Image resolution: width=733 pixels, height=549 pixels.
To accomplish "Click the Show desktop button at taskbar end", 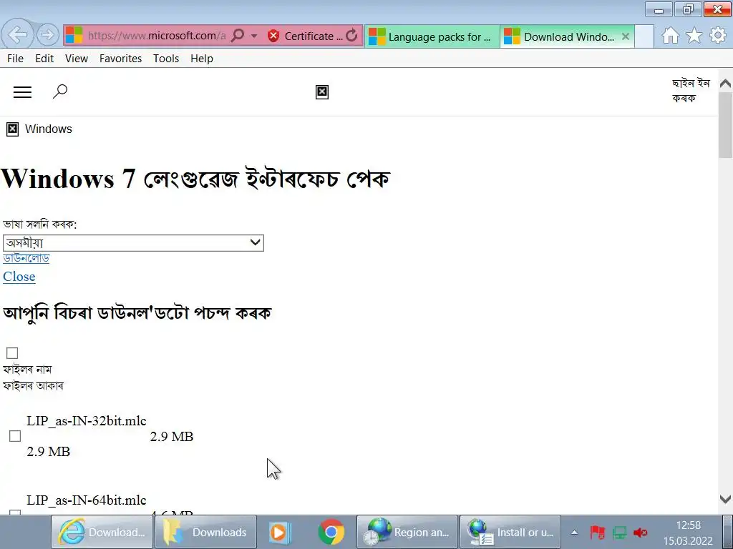I will point(728,532).
